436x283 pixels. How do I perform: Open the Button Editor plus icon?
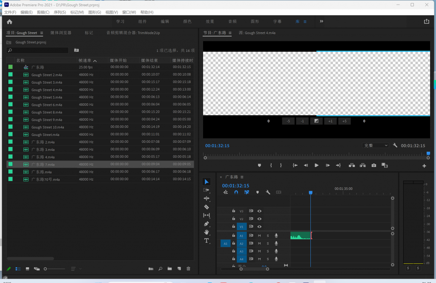(424, 166)
